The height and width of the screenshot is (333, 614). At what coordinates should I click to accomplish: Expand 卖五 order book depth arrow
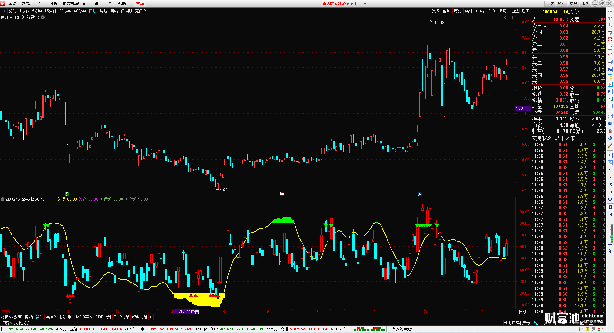pos(545,26)
